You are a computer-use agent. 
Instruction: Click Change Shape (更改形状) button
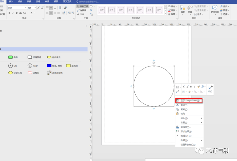pos(215,10)
